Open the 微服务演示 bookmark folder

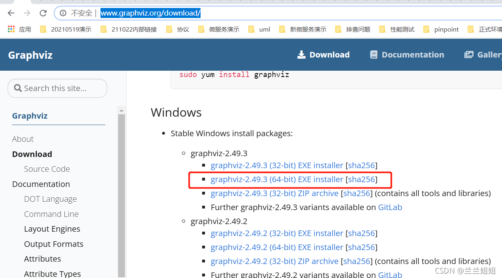pos(219,29)
